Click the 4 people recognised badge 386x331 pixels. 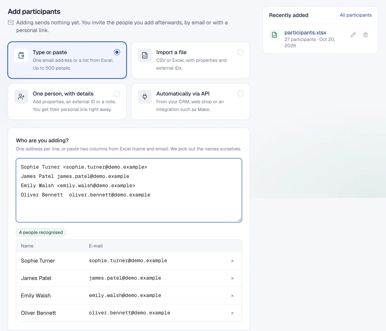(41, 232)
